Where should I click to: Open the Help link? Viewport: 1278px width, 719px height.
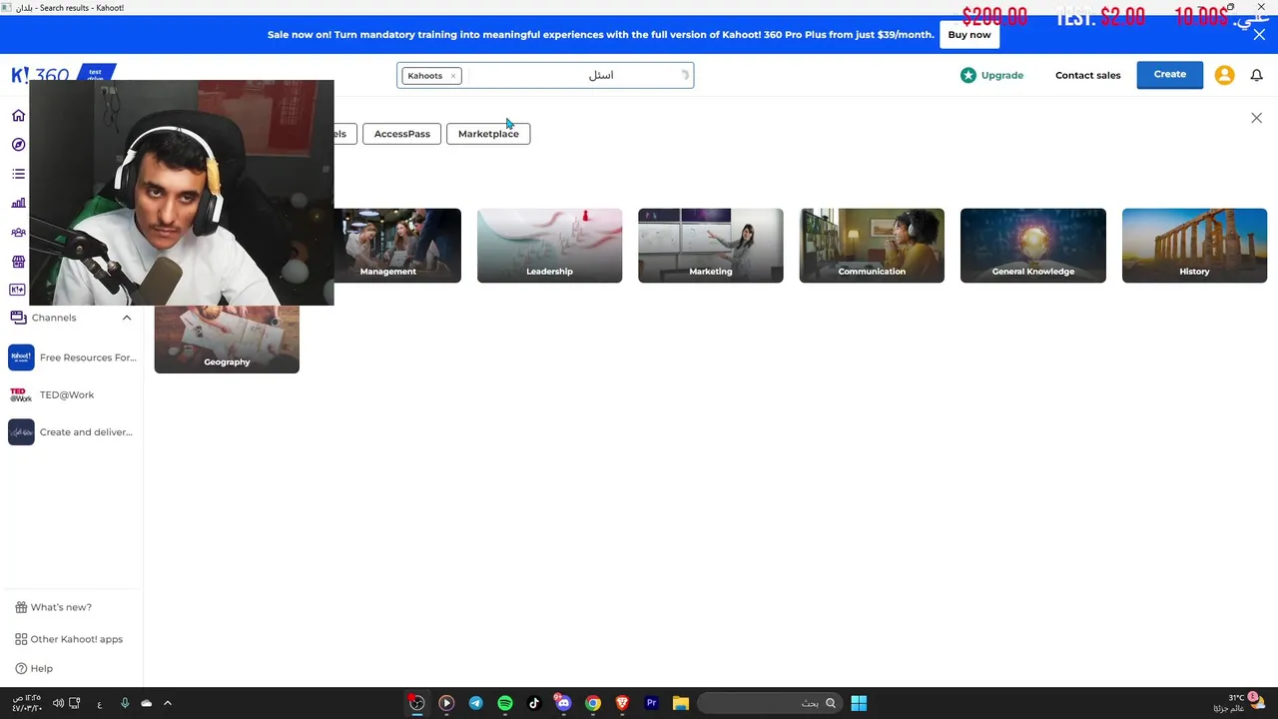[x=34, y=668]
